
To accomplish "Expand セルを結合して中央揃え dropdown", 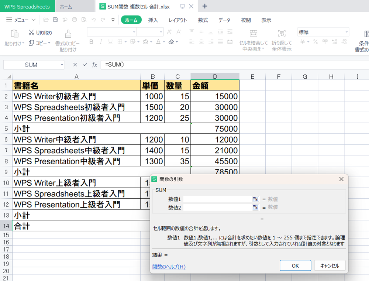I will tap(263, 49).
